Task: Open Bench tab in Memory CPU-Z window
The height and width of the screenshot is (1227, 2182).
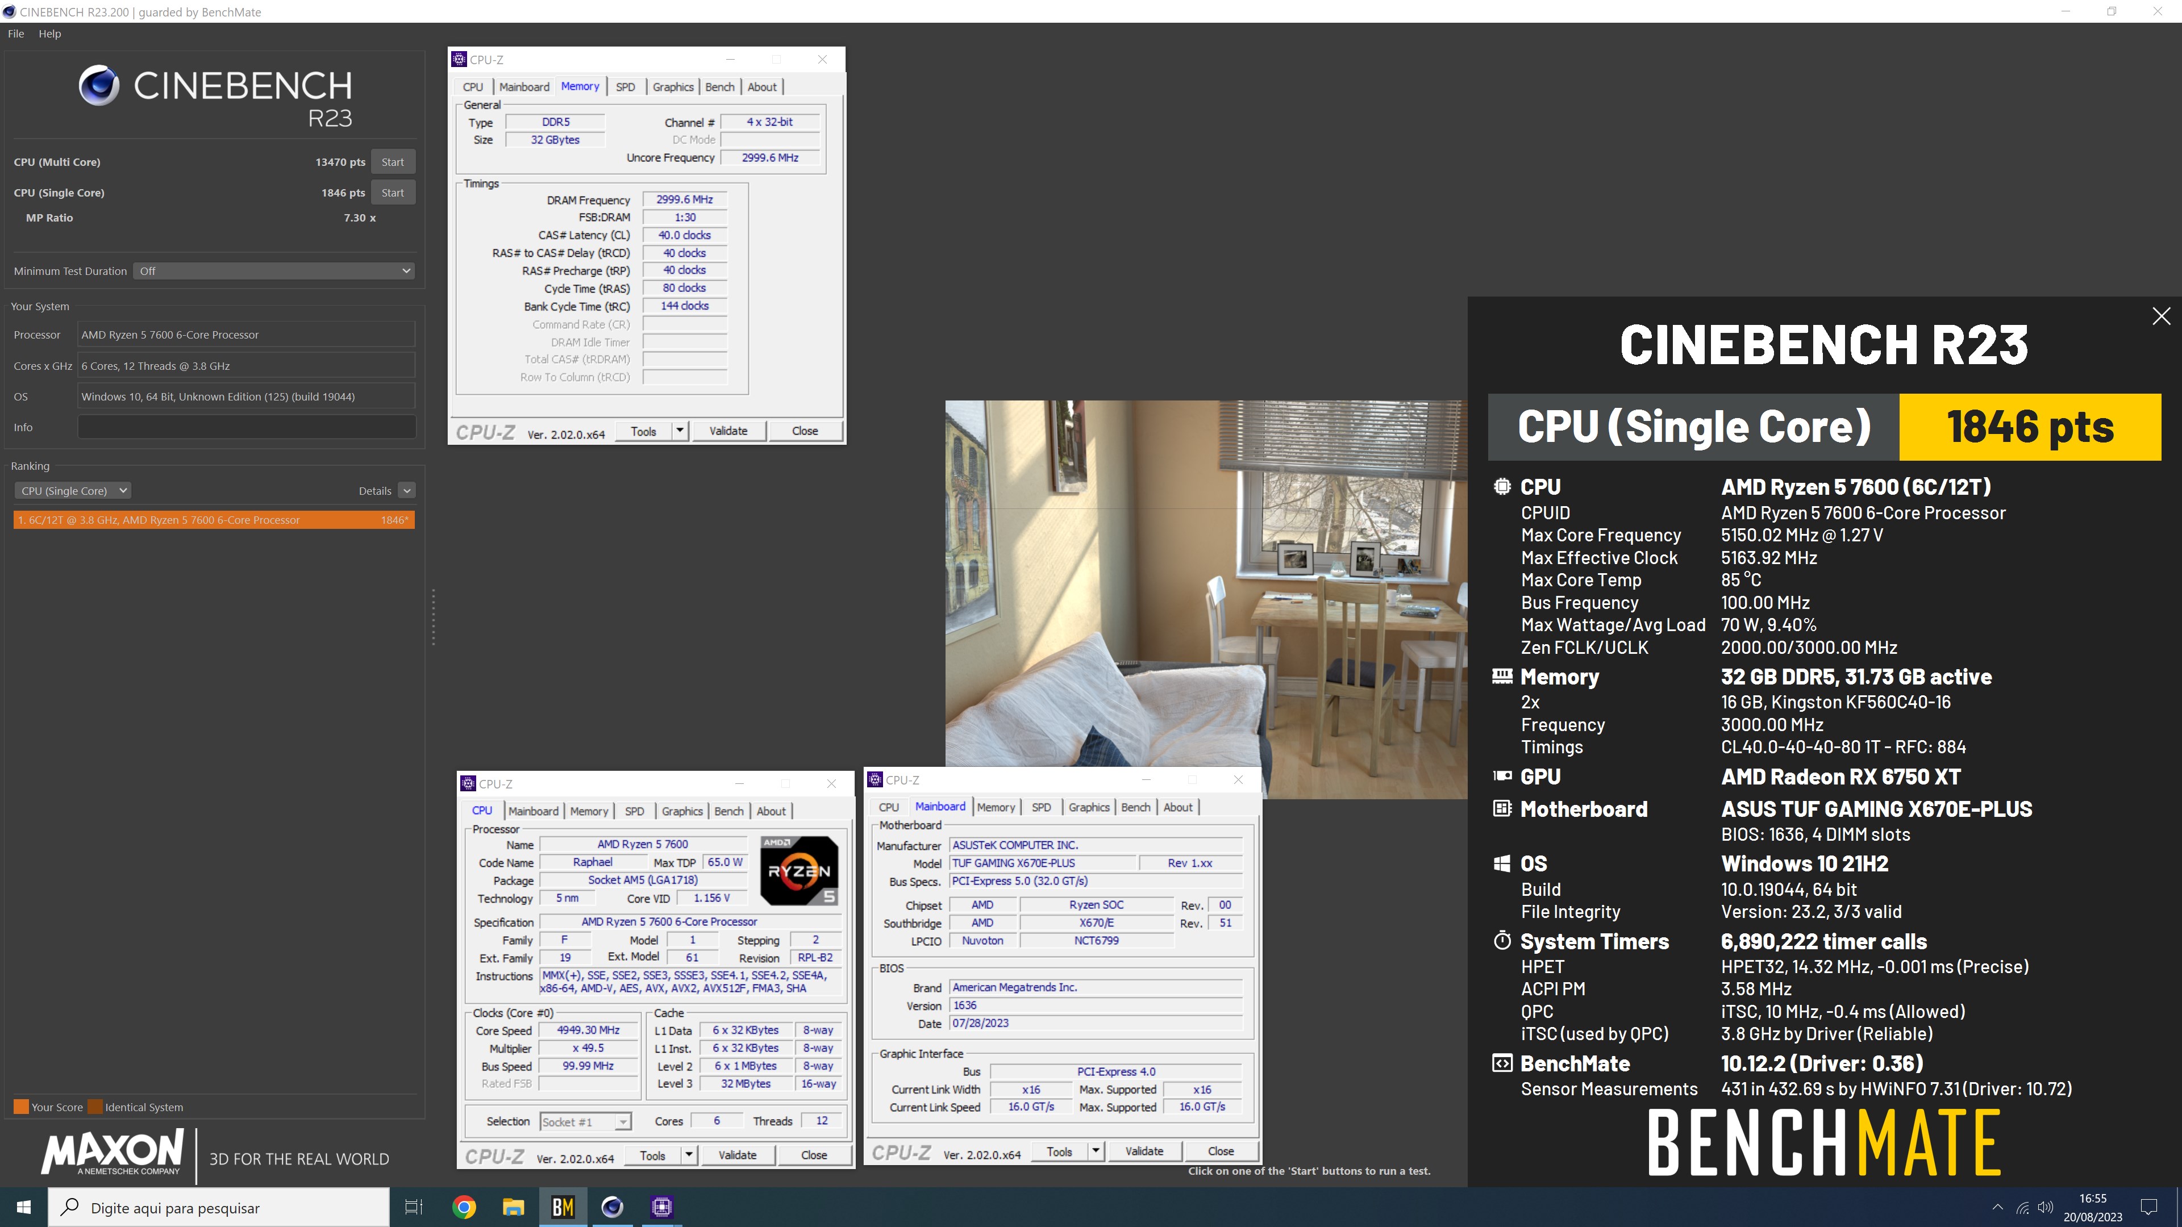Action: tap(719, 86)
